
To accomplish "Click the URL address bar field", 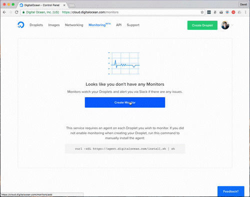I will point(112,12).
